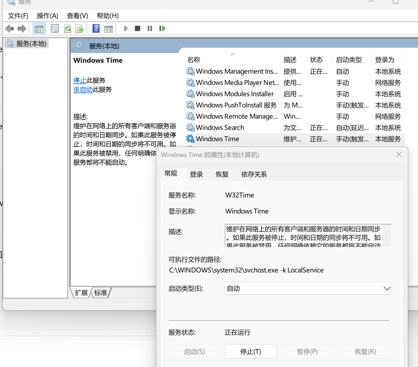Switch to the 扩展 view tab

tap(81, 293)
